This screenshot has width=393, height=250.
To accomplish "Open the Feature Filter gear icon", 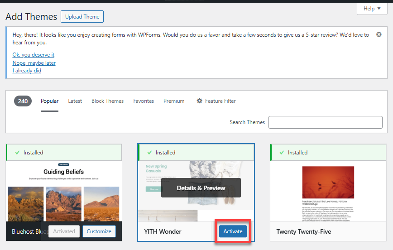I will pos(199,101).
